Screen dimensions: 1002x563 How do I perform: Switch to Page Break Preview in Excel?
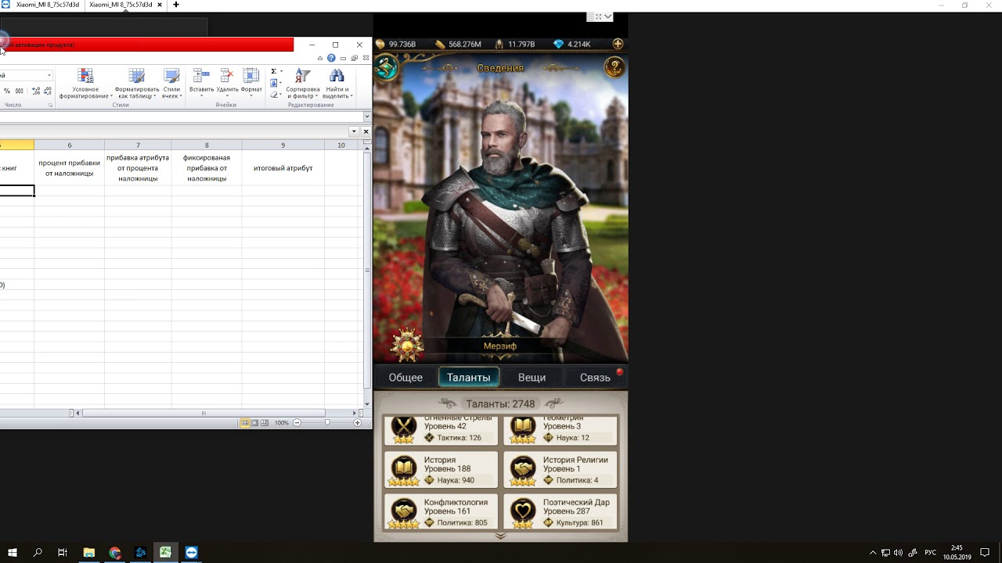tap(264, 423)
